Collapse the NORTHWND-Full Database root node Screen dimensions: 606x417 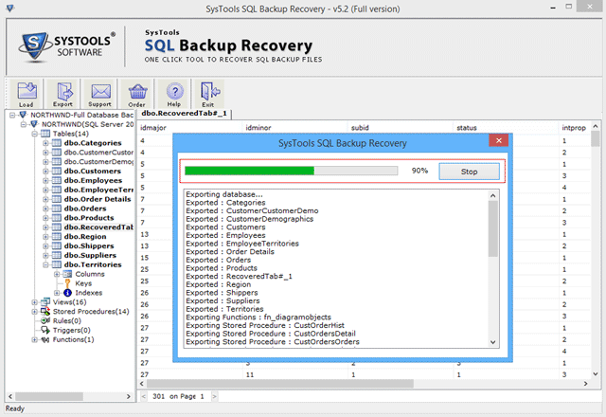pos(12,115)
